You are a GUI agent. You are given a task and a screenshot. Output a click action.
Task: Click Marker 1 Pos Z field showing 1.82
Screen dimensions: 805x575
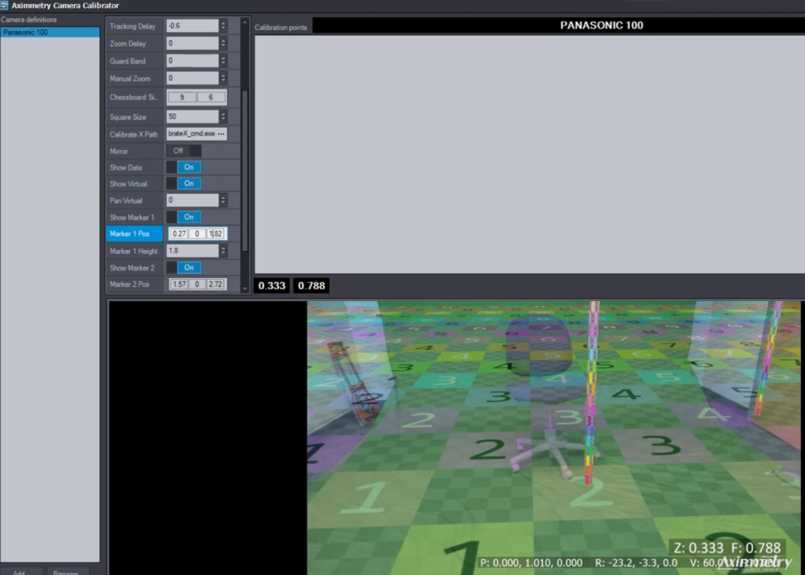coord(215,234)
